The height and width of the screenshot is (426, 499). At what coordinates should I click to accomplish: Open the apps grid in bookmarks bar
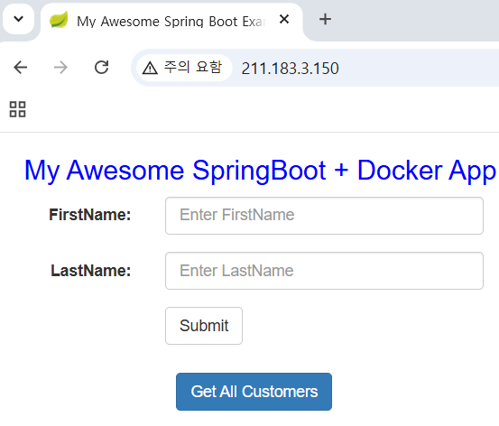pos(17,109)
